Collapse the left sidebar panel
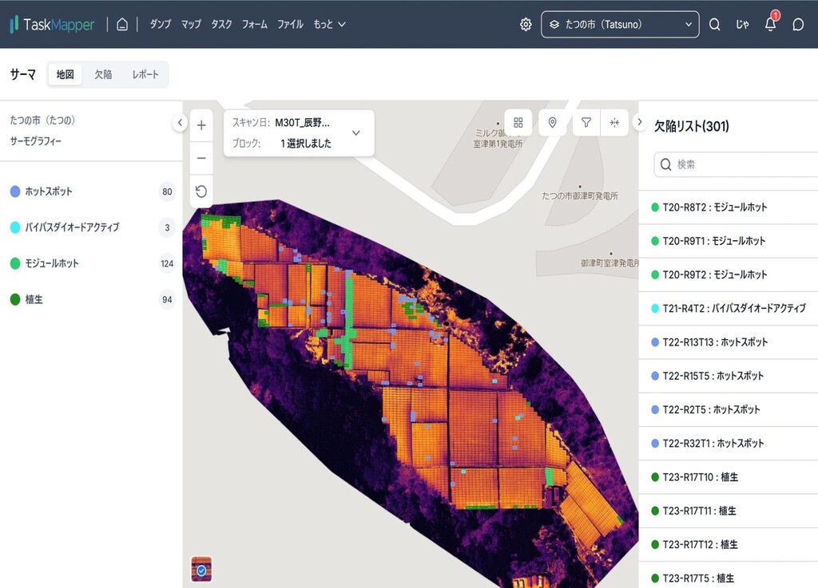Viewport: 818px width, 588px height. (181, 123)
